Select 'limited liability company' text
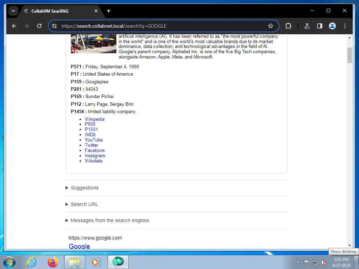359x269 pixels. coord(112,112)
